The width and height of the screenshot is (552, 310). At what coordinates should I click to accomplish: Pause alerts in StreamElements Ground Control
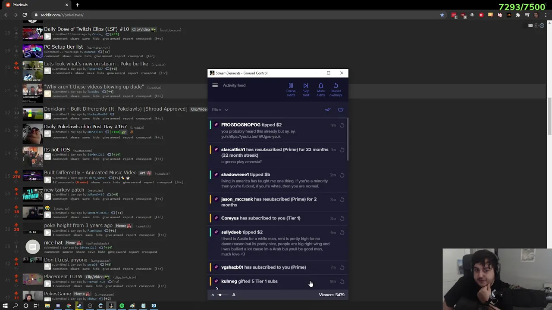[x=291, y=89]
